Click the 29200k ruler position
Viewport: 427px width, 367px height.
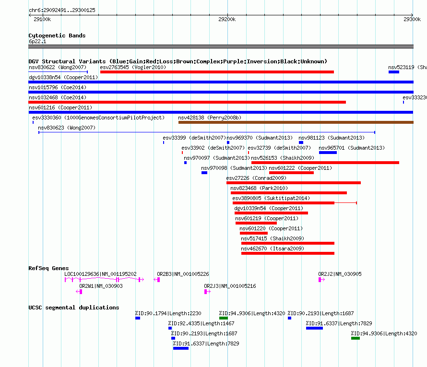tap(227, 19)
